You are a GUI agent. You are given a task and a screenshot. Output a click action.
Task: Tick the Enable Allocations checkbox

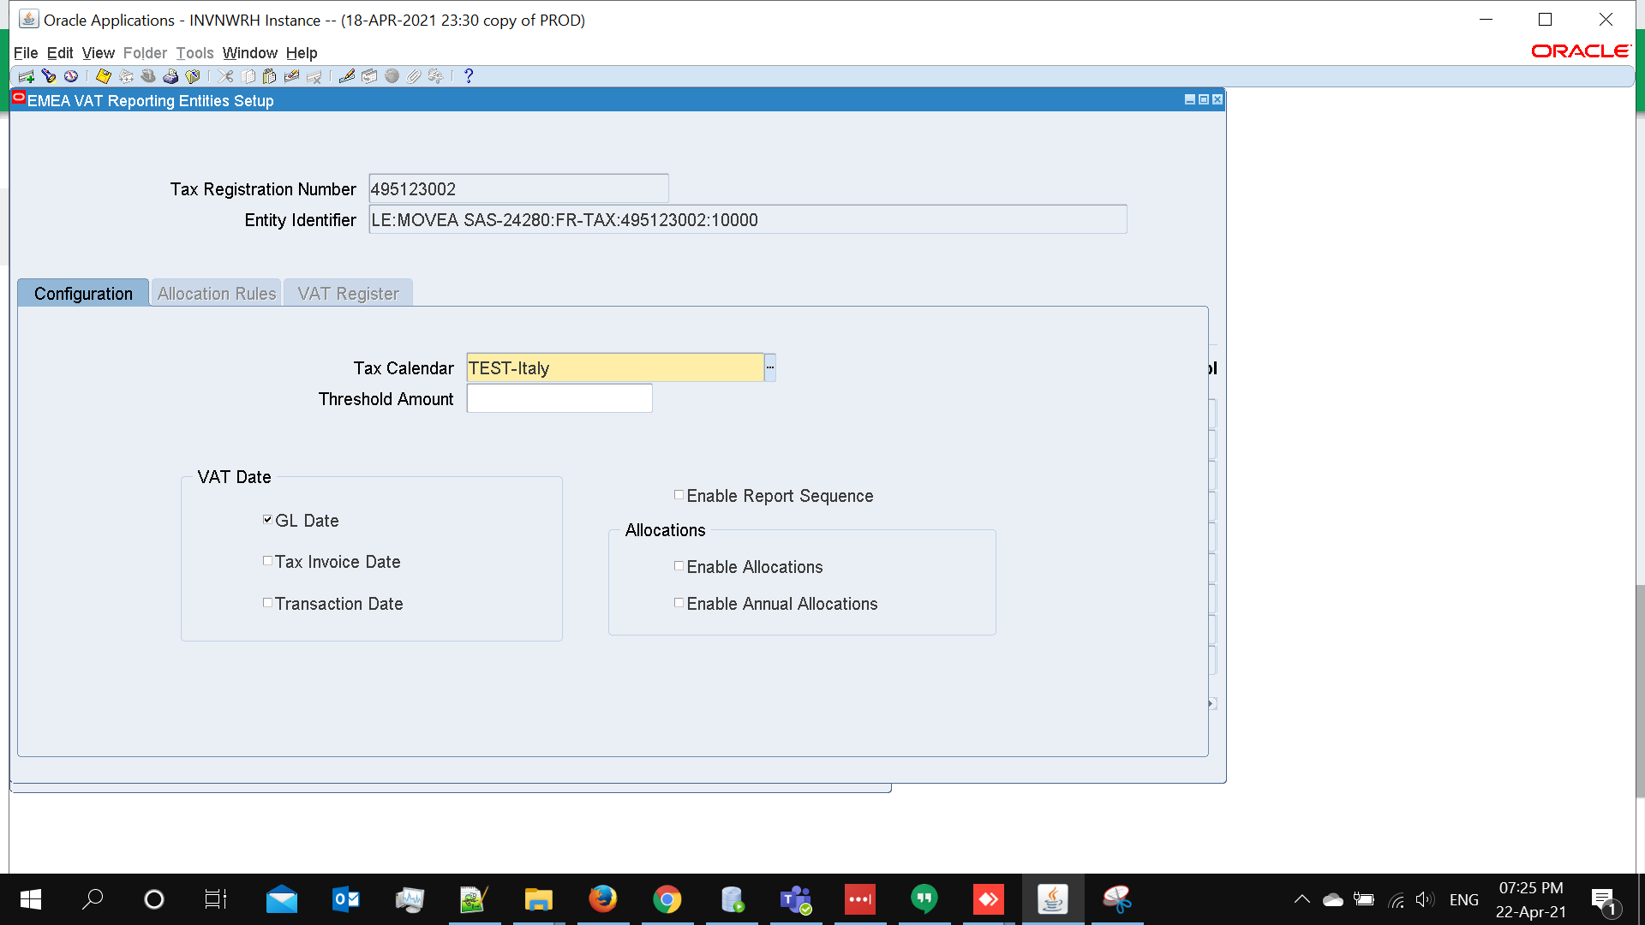[679, 566]
